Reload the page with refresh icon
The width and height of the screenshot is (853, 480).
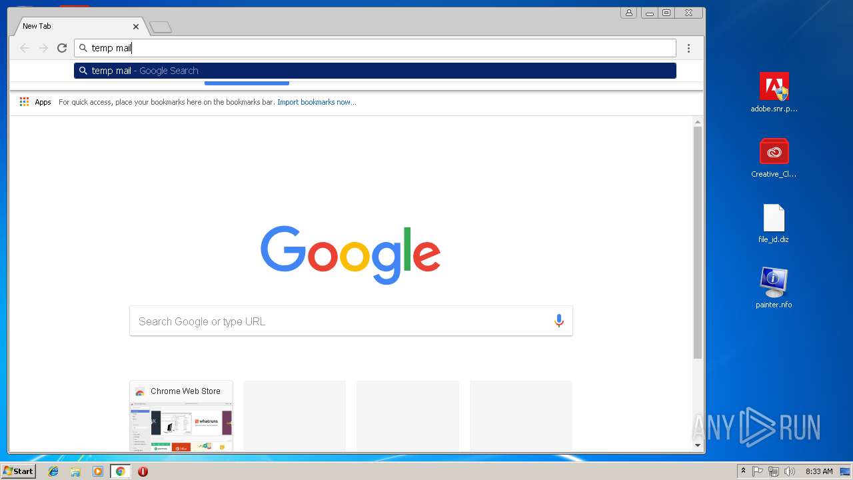pos(62,48)
